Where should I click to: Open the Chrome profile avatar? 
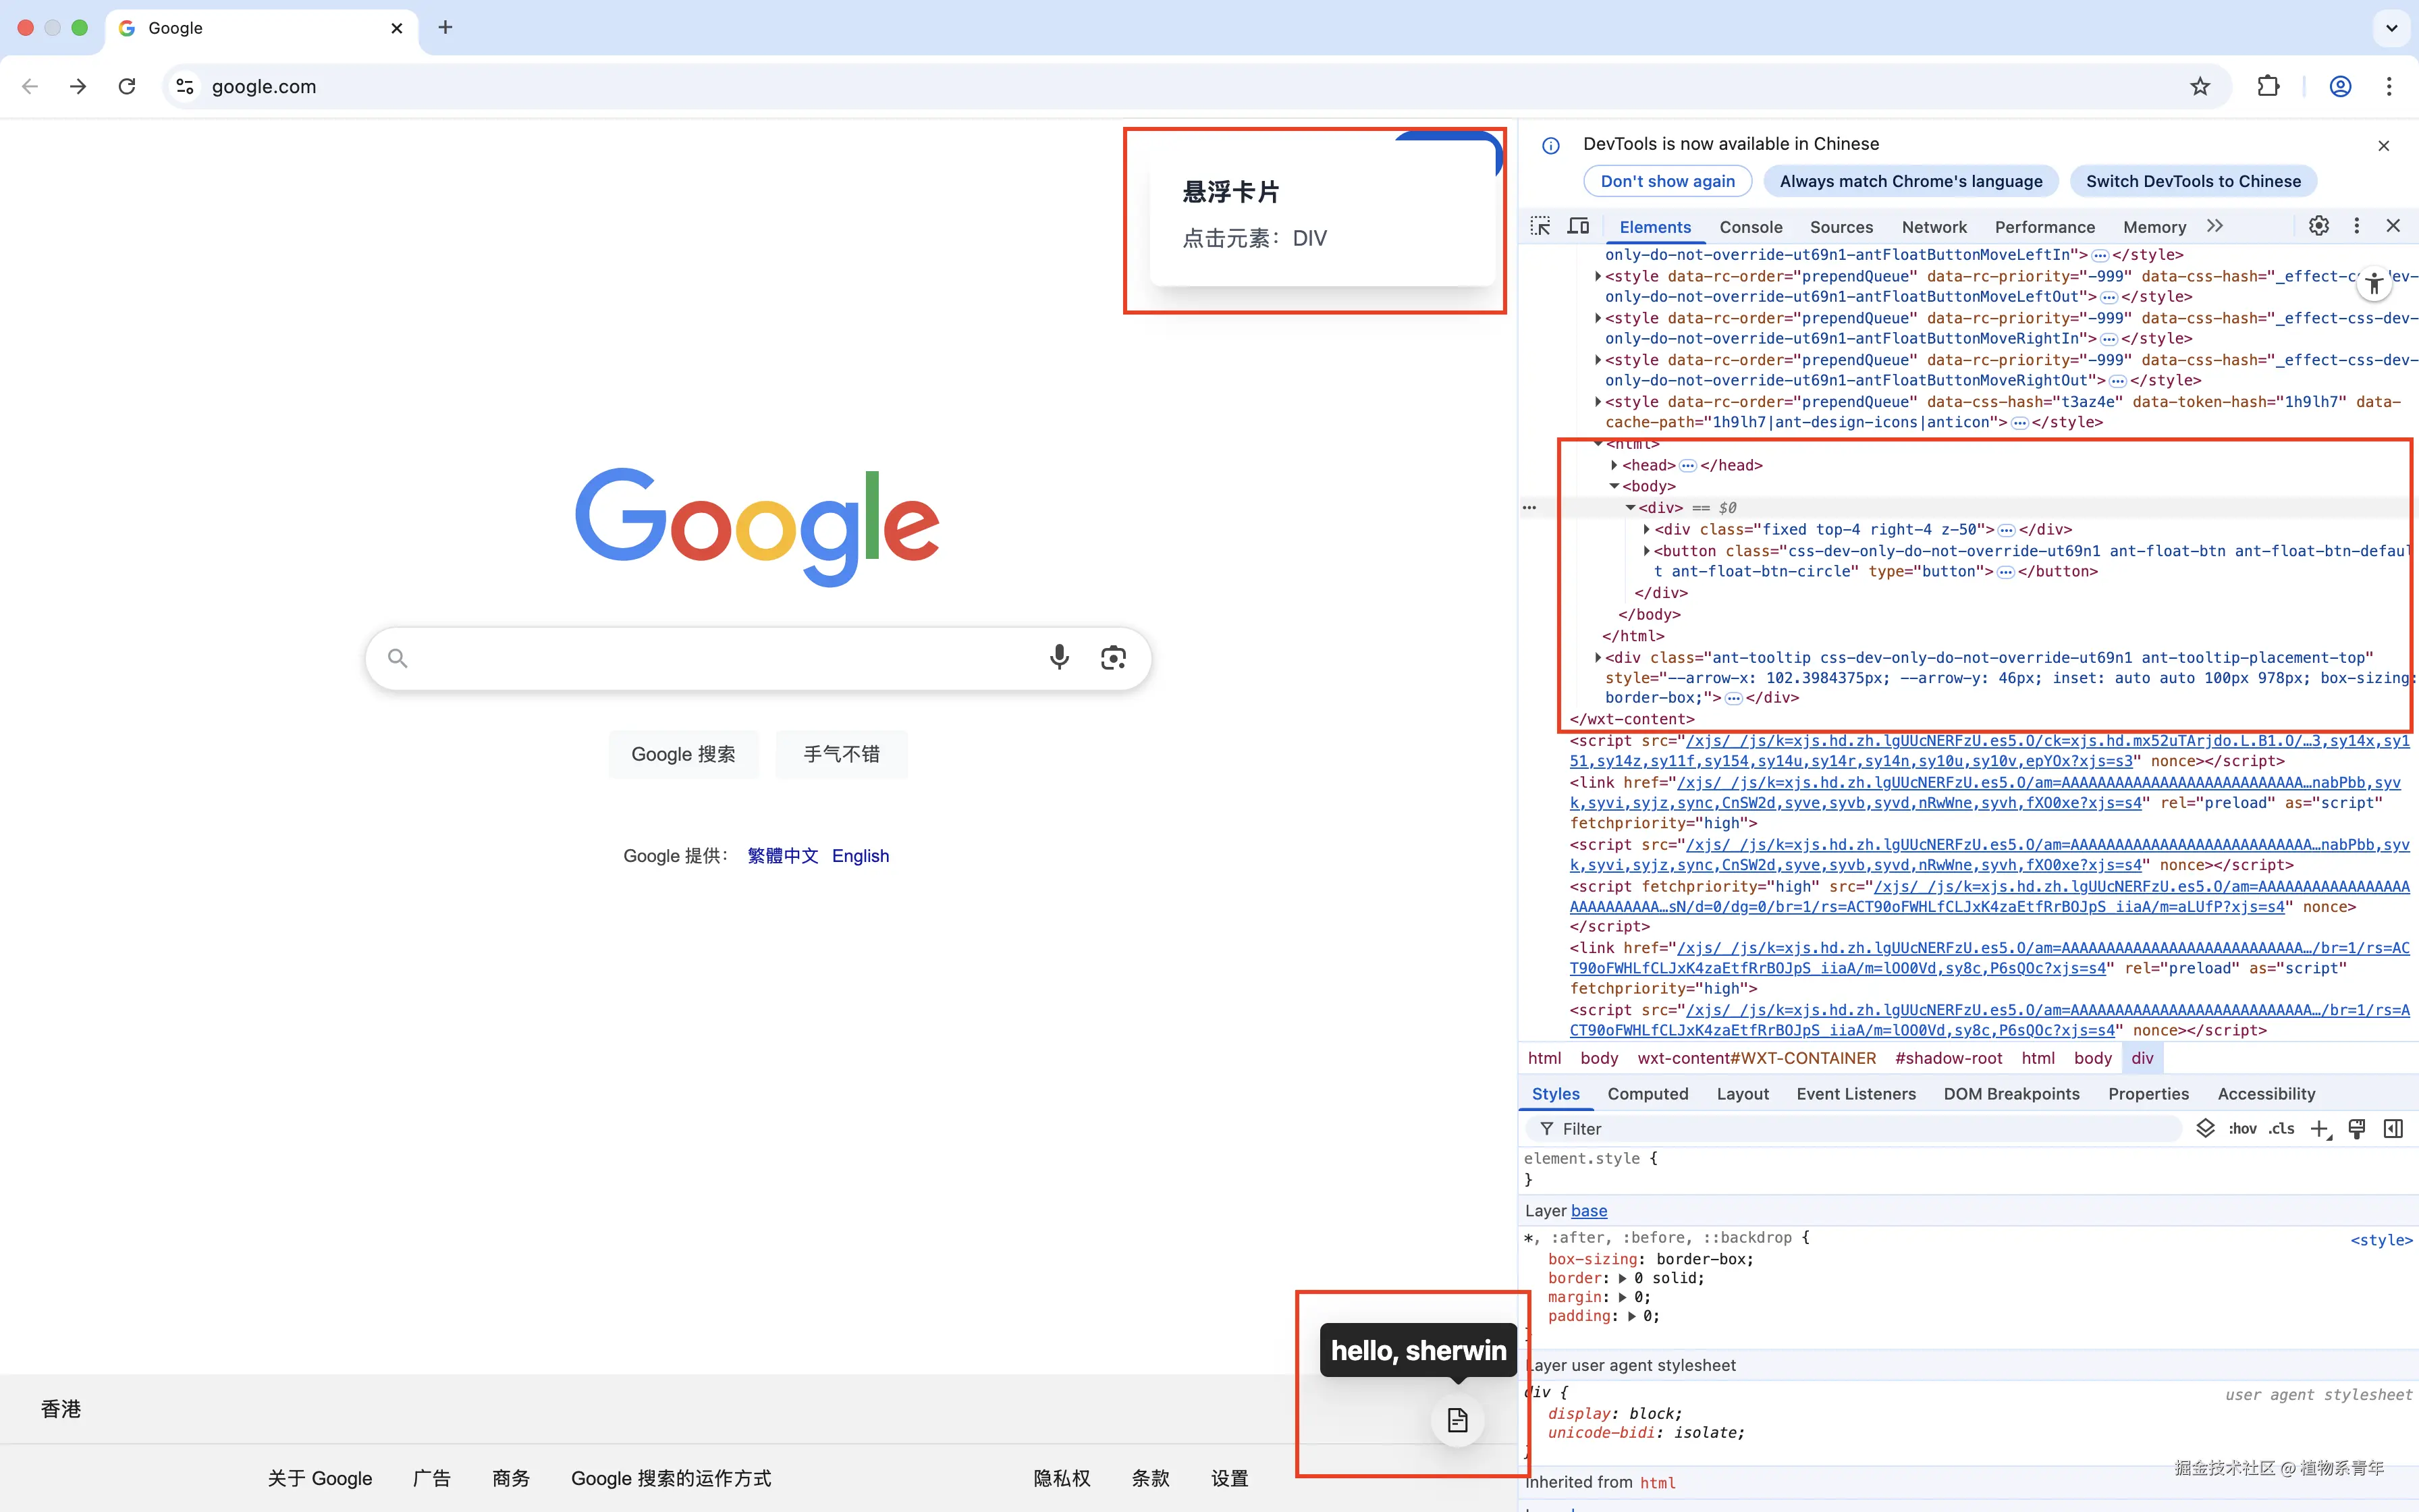[2340, 87]
